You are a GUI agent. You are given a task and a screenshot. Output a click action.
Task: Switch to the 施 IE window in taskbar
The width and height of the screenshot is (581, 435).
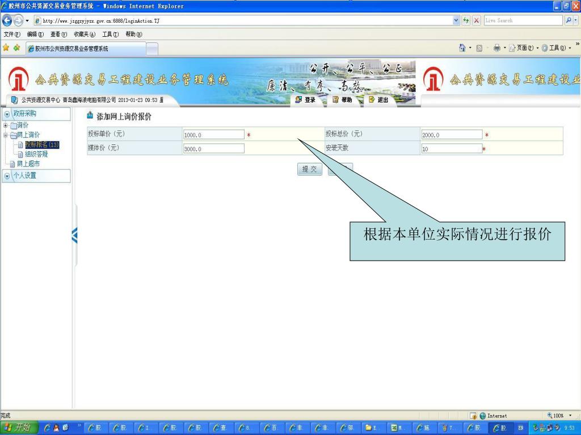click(x=426, y=428)
